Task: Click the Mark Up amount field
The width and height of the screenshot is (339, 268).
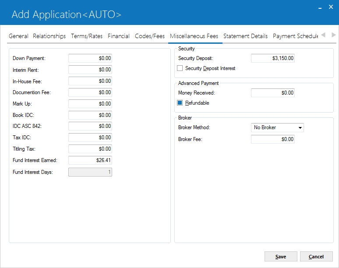Action: (90, 104)
